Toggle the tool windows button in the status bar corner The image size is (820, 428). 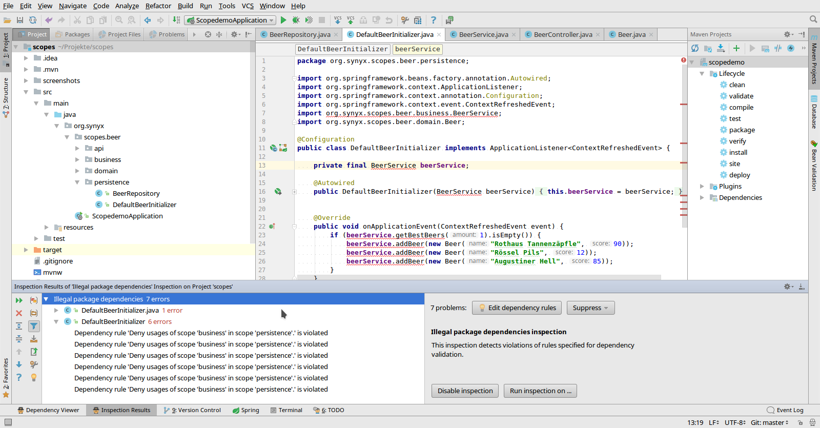pos(8,422)
